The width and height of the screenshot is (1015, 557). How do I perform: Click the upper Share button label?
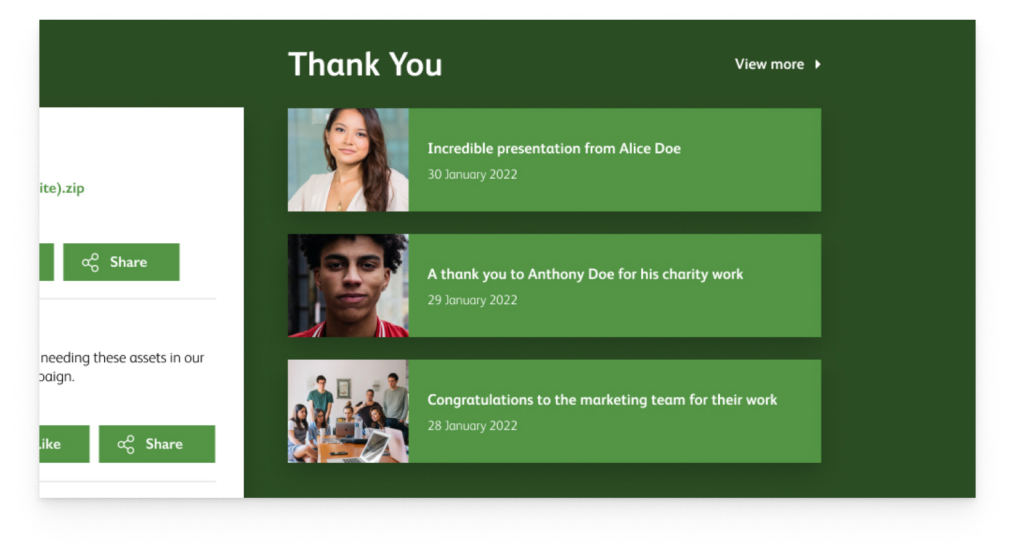click(128, 262)
